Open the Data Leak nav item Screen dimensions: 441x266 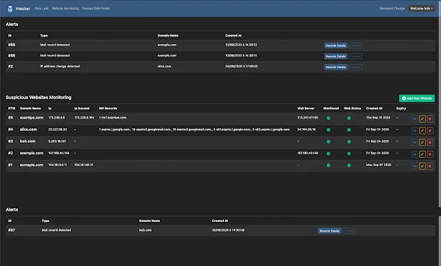41,8
